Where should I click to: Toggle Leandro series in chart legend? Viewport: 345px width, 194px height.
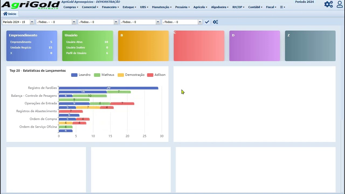(x=81, y=75)
